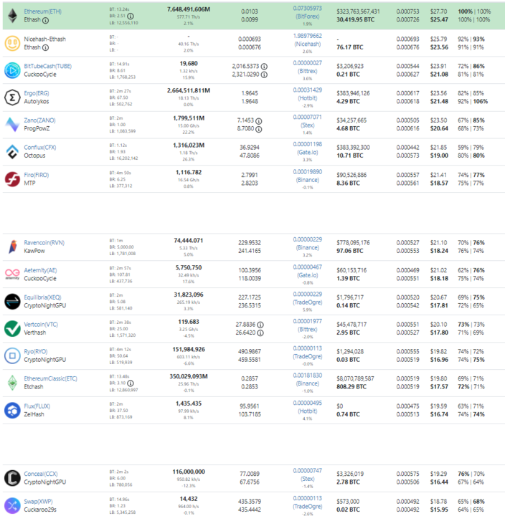This screenshot has width=505, height=516.
Task: Open the Vertcoin(VTC) coin link
Action: pyautogui.click(x=41, y=324)
